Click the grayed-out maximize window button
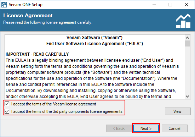The image size is (195, 137). (170, 5)
